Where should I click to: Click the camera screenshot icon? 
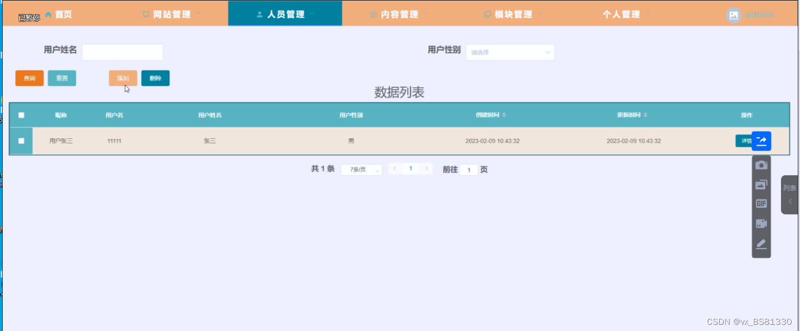click(761, 165)
